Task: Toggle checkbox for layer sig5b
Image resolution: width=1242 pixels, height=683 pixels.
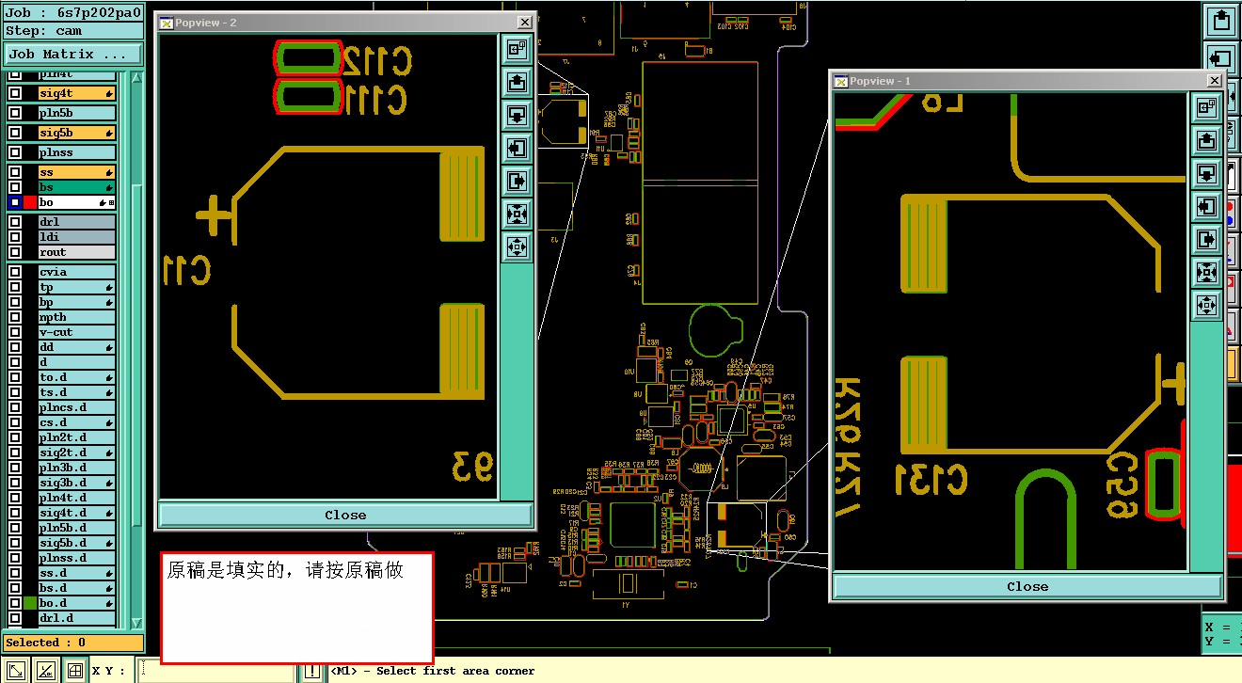Action: click(x=15, y=134)
